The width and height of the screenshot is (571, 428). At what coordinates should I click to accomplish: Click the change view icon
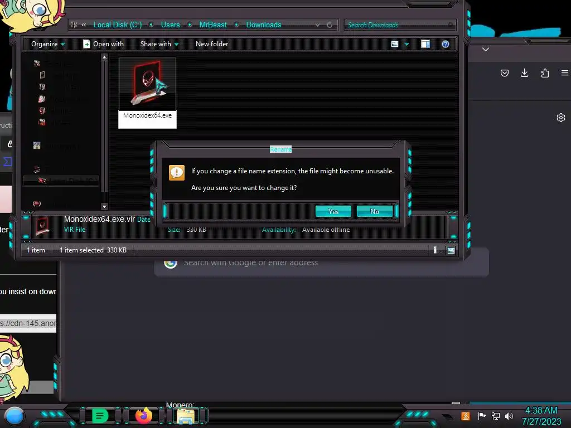click(x=395, y=44)
